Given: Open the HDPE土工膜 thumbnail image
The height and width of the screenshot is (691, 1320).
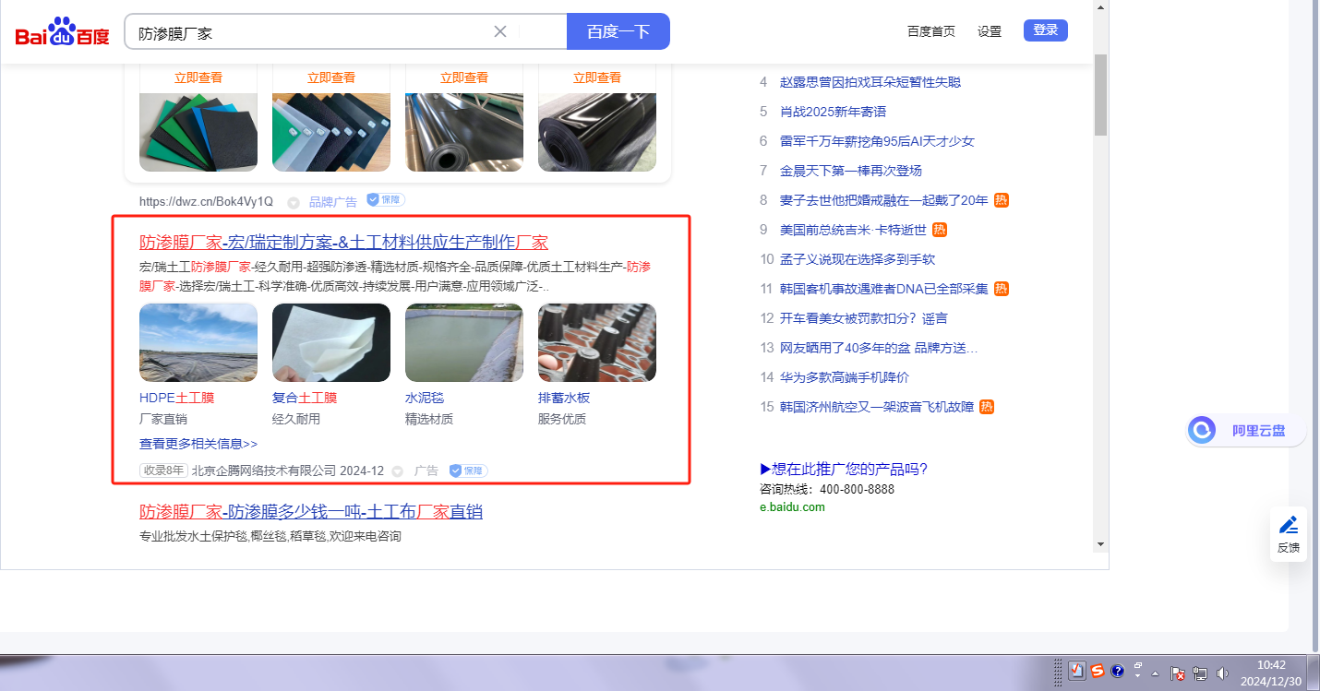Looking at the screenshot, I should (198, 343).
